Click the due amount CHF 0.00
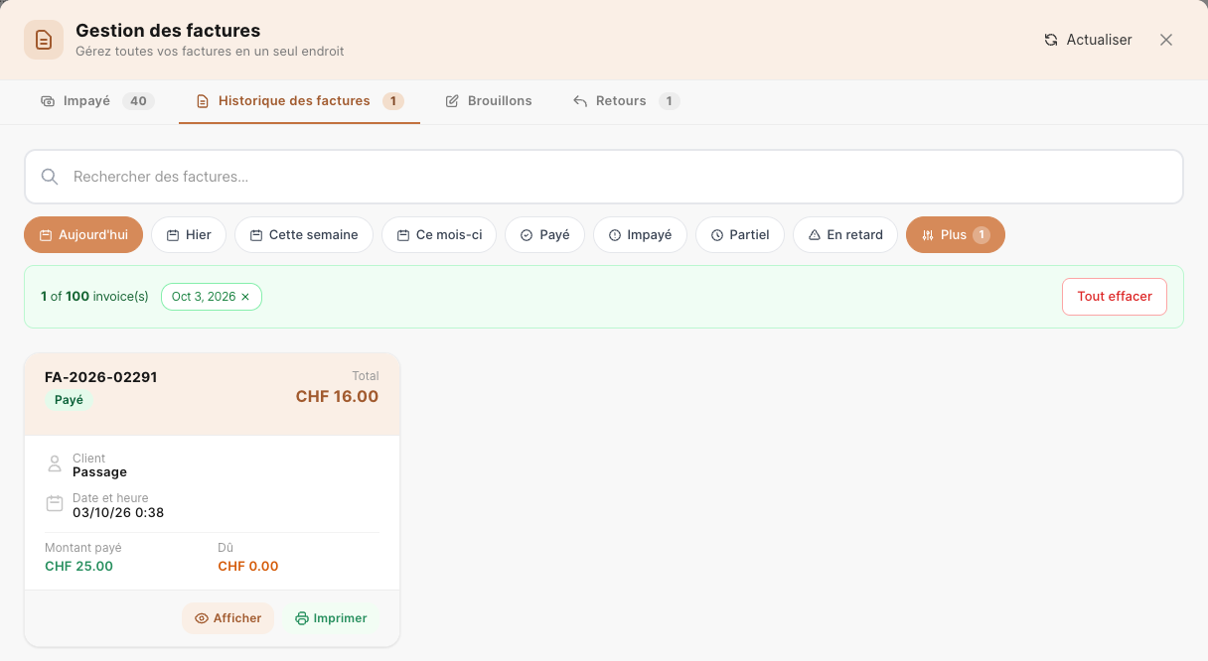The image size is (1208, 661). [x=248, y=567]
